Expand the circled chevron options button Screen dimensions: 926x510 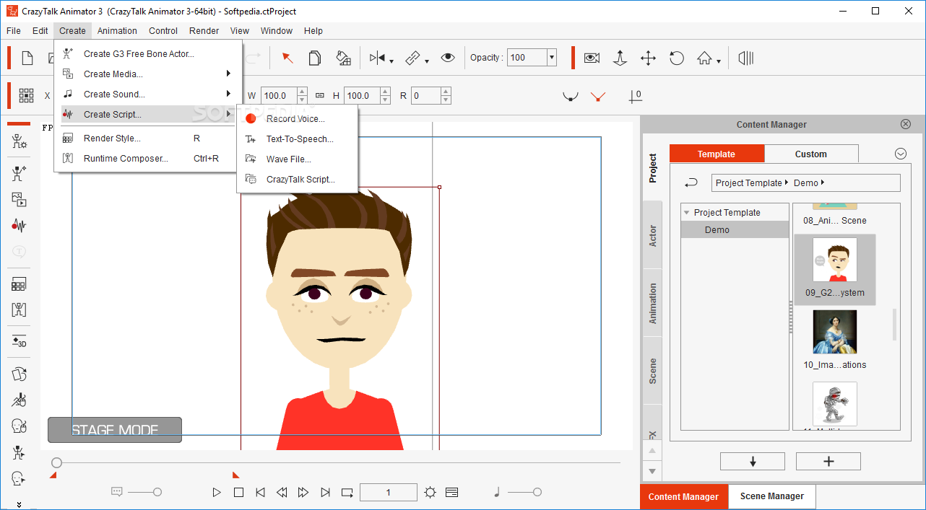pos(901,154)
